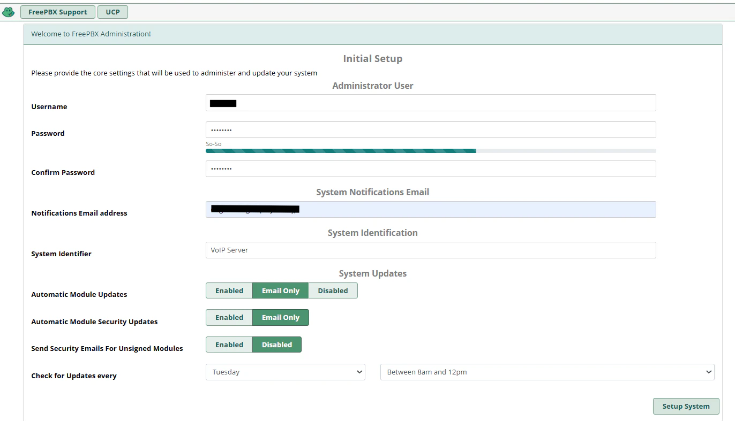The height and width of the screenshot is (421, 735).
Task: Focus the Confirm Password field
Action: (x=431, y=169)
